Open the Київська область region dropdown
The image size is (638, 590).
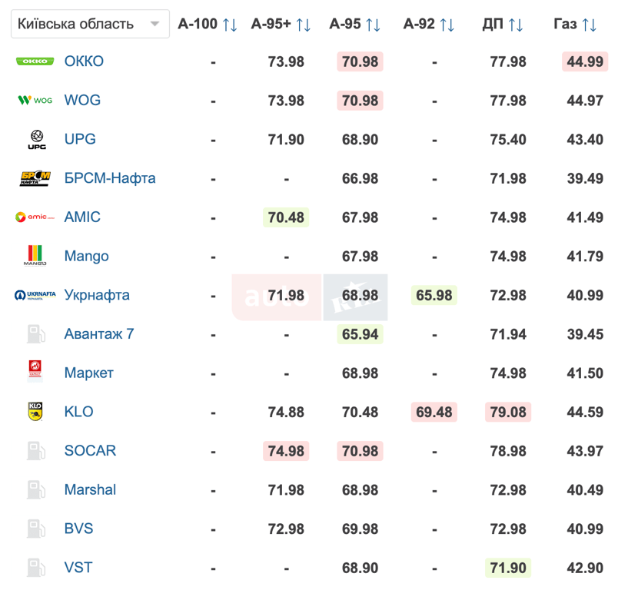tap(90, 24)
